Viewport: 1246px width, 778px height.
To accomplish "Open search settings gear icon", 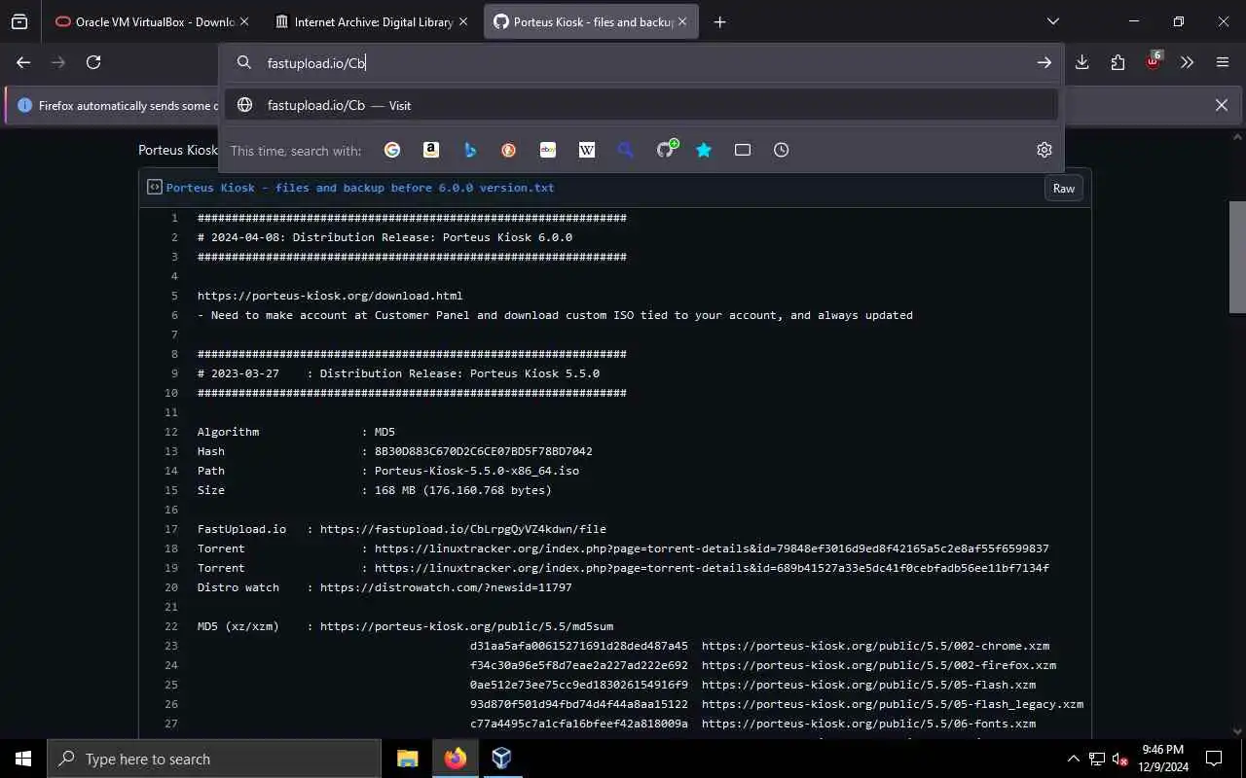I will pyautogui.click(x=1044, y=150).
